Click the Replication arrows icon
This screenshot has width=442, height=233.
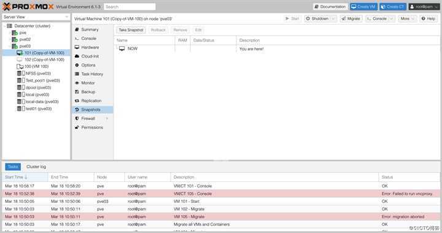(x=77, y=101)
